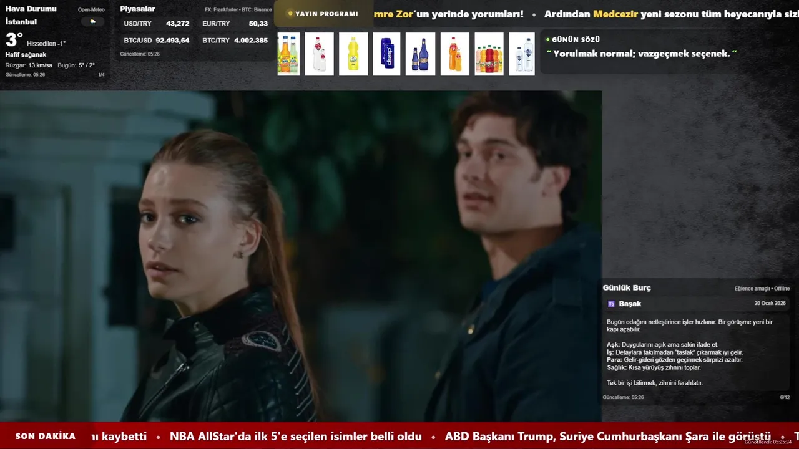Open the Yayın Programı schedule badge
This screenshot has height=449, width=799.
[x=323, y=14]
